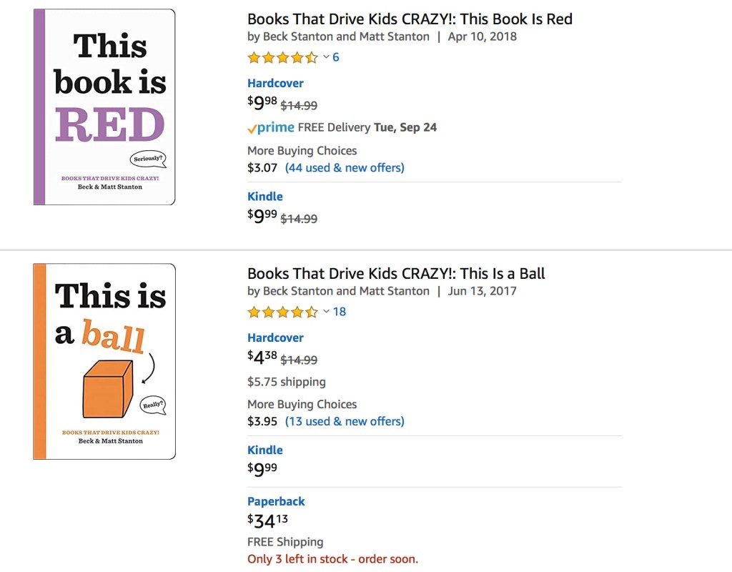View the 44 used & new offers
732x572 pixels.
tap(345, 168)
